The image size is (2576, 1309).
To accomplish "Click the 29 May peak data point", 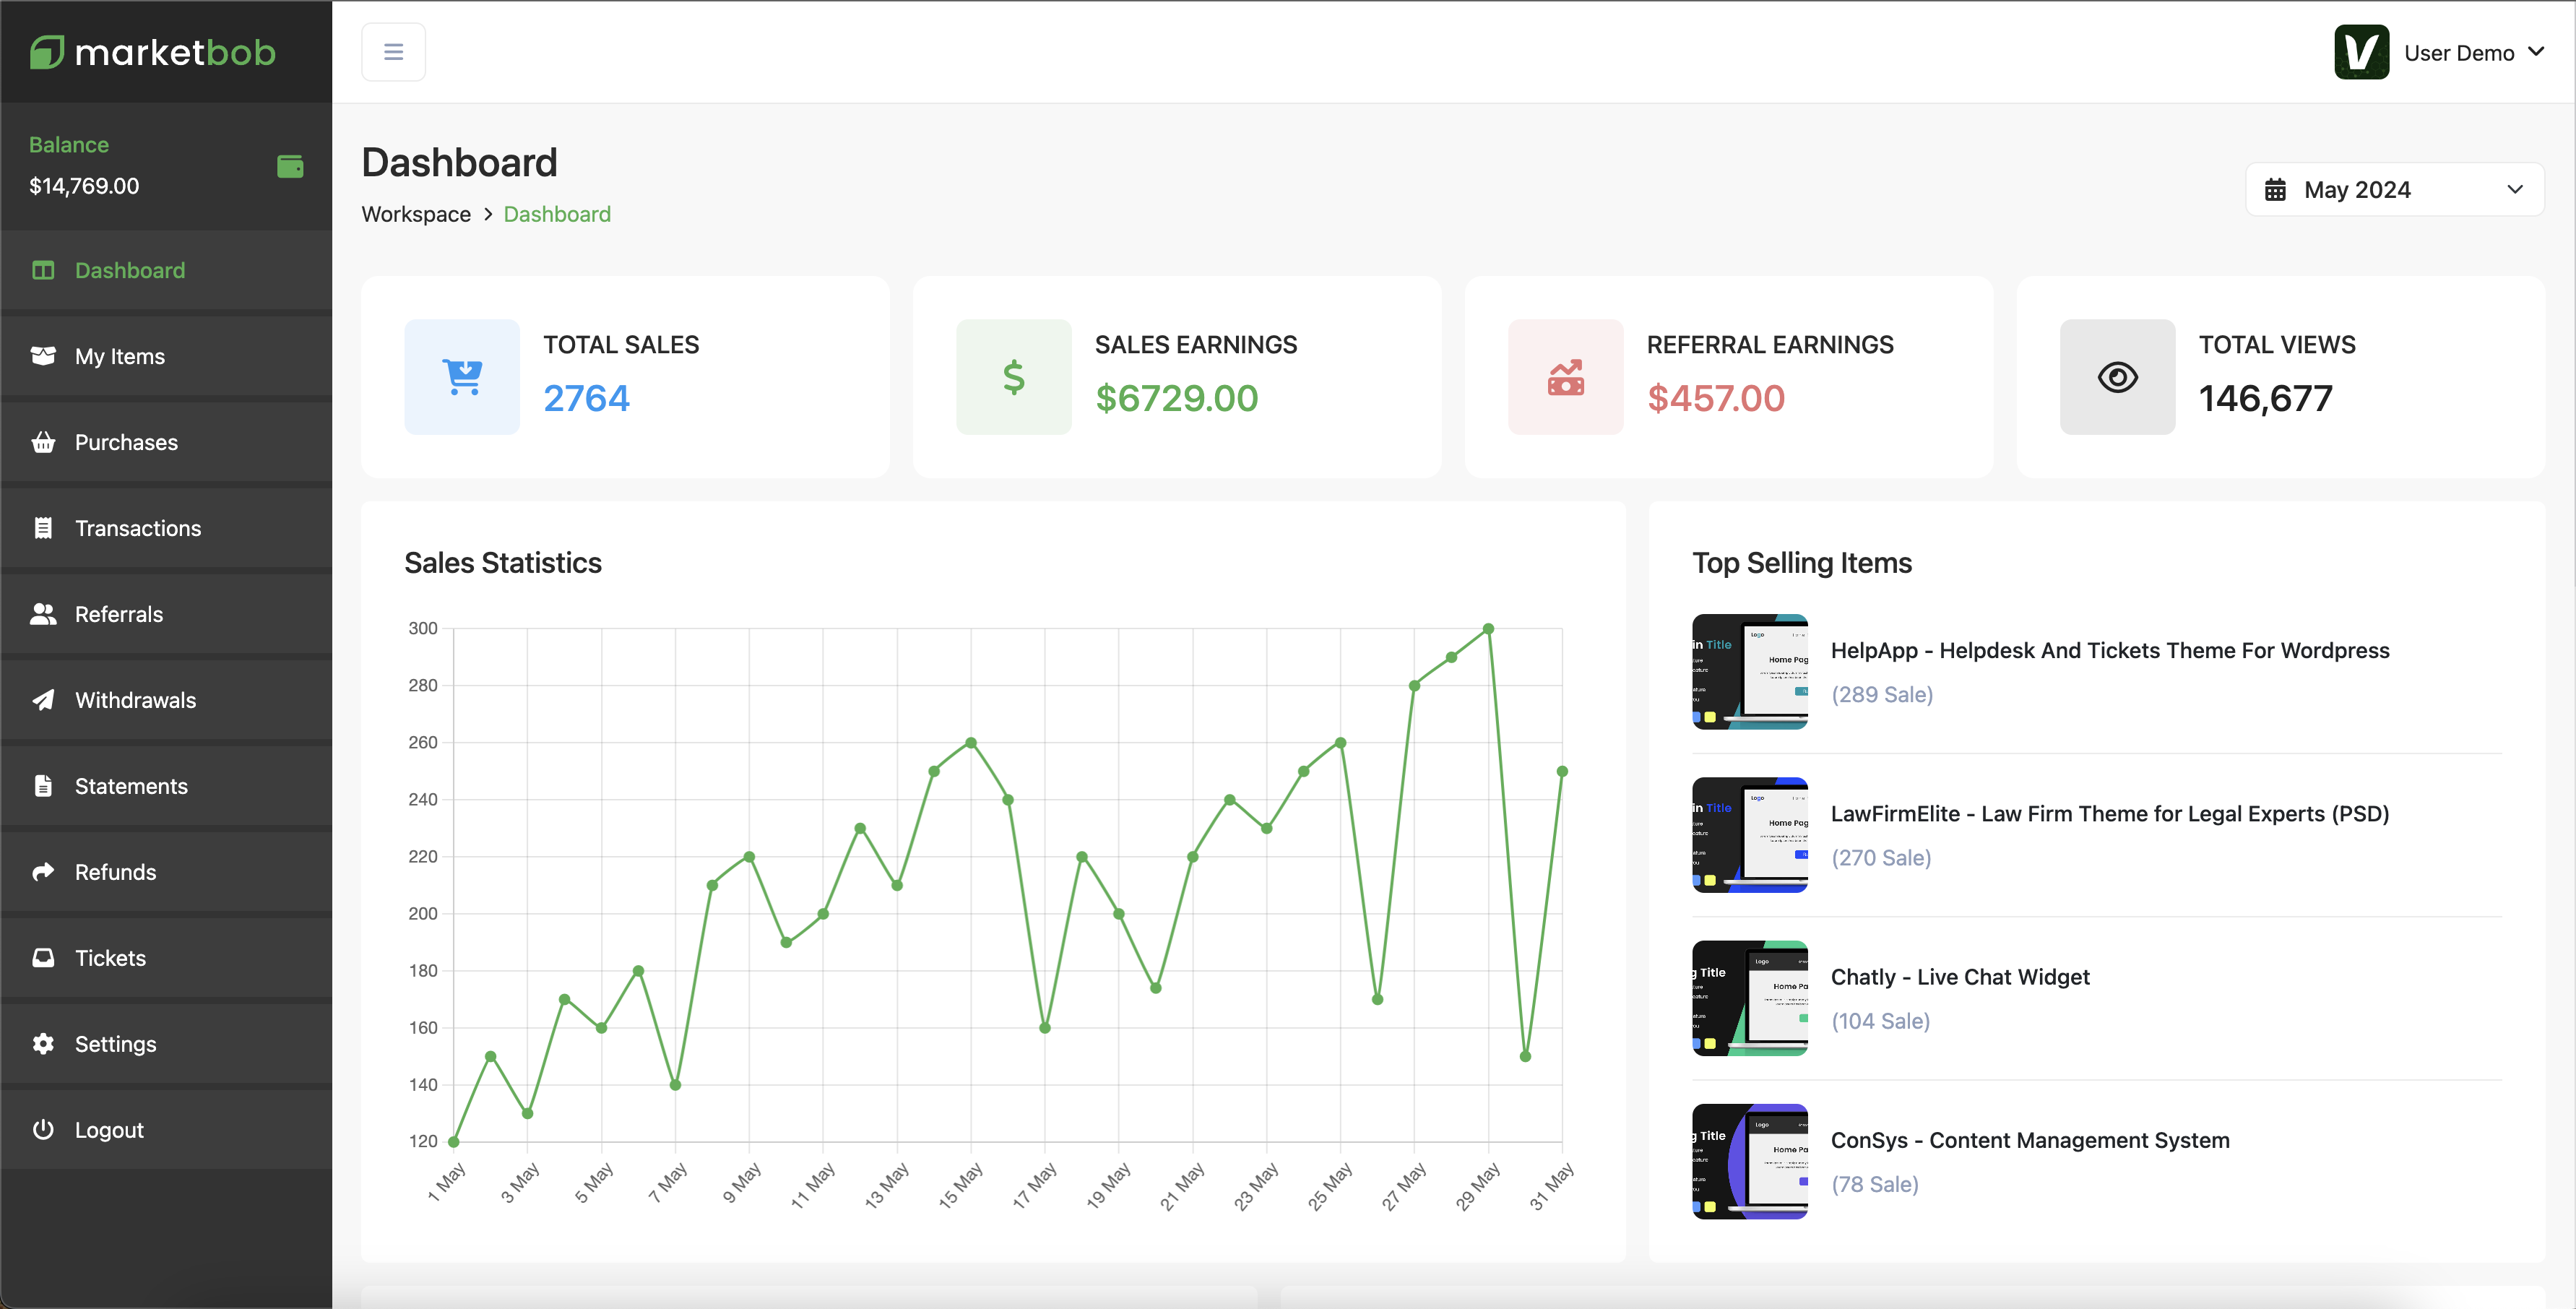I will (x=1488, y=629).
